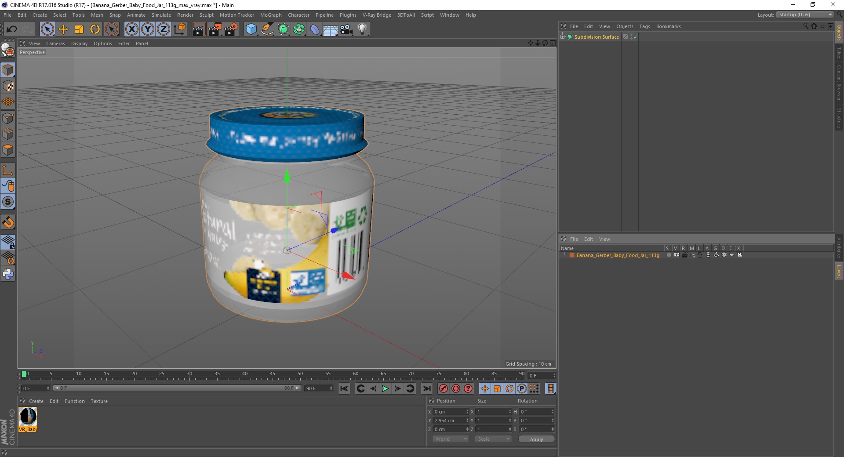Click the Y position input field
The width and height of the screenshot is (844, 457).
[x=451, y=421]
